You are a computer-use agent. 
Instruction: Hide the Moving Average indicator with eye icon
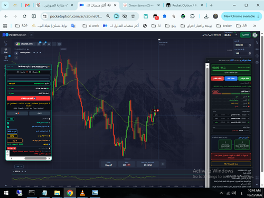[34, 53]
